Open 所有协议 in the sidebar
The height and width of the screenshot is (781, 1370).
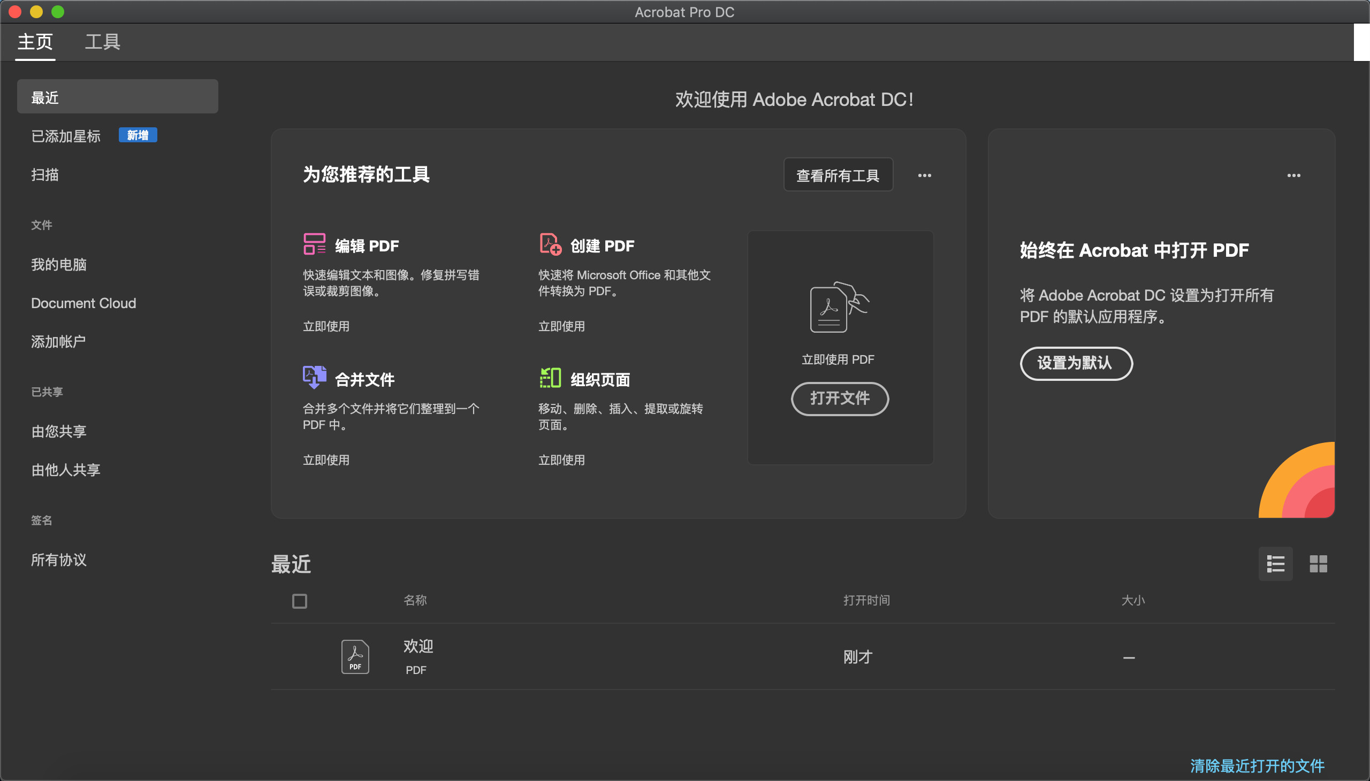58,560
